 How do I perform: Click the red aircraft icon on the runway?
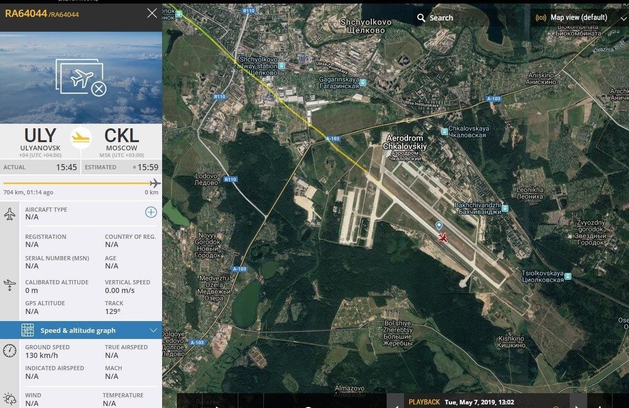coord(443,238)
